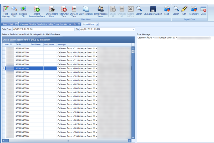Click the row indicator arrow of the selected row
The height and width of the screenshot is (143, 214).
pos(4,68)
